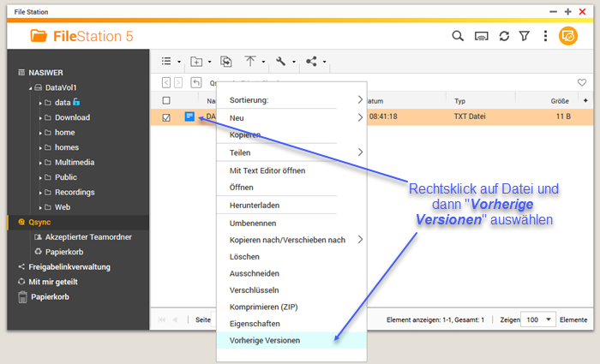The height and width of the screenshot is (364, 600).
Task: Choose Mit Text Editor öffnen
Action: pos(291,170)
